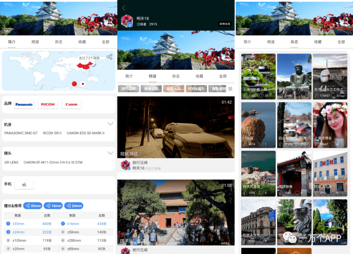
Task: Filter by the 旅行见闻 channel chip
Action: pos(128,89)
